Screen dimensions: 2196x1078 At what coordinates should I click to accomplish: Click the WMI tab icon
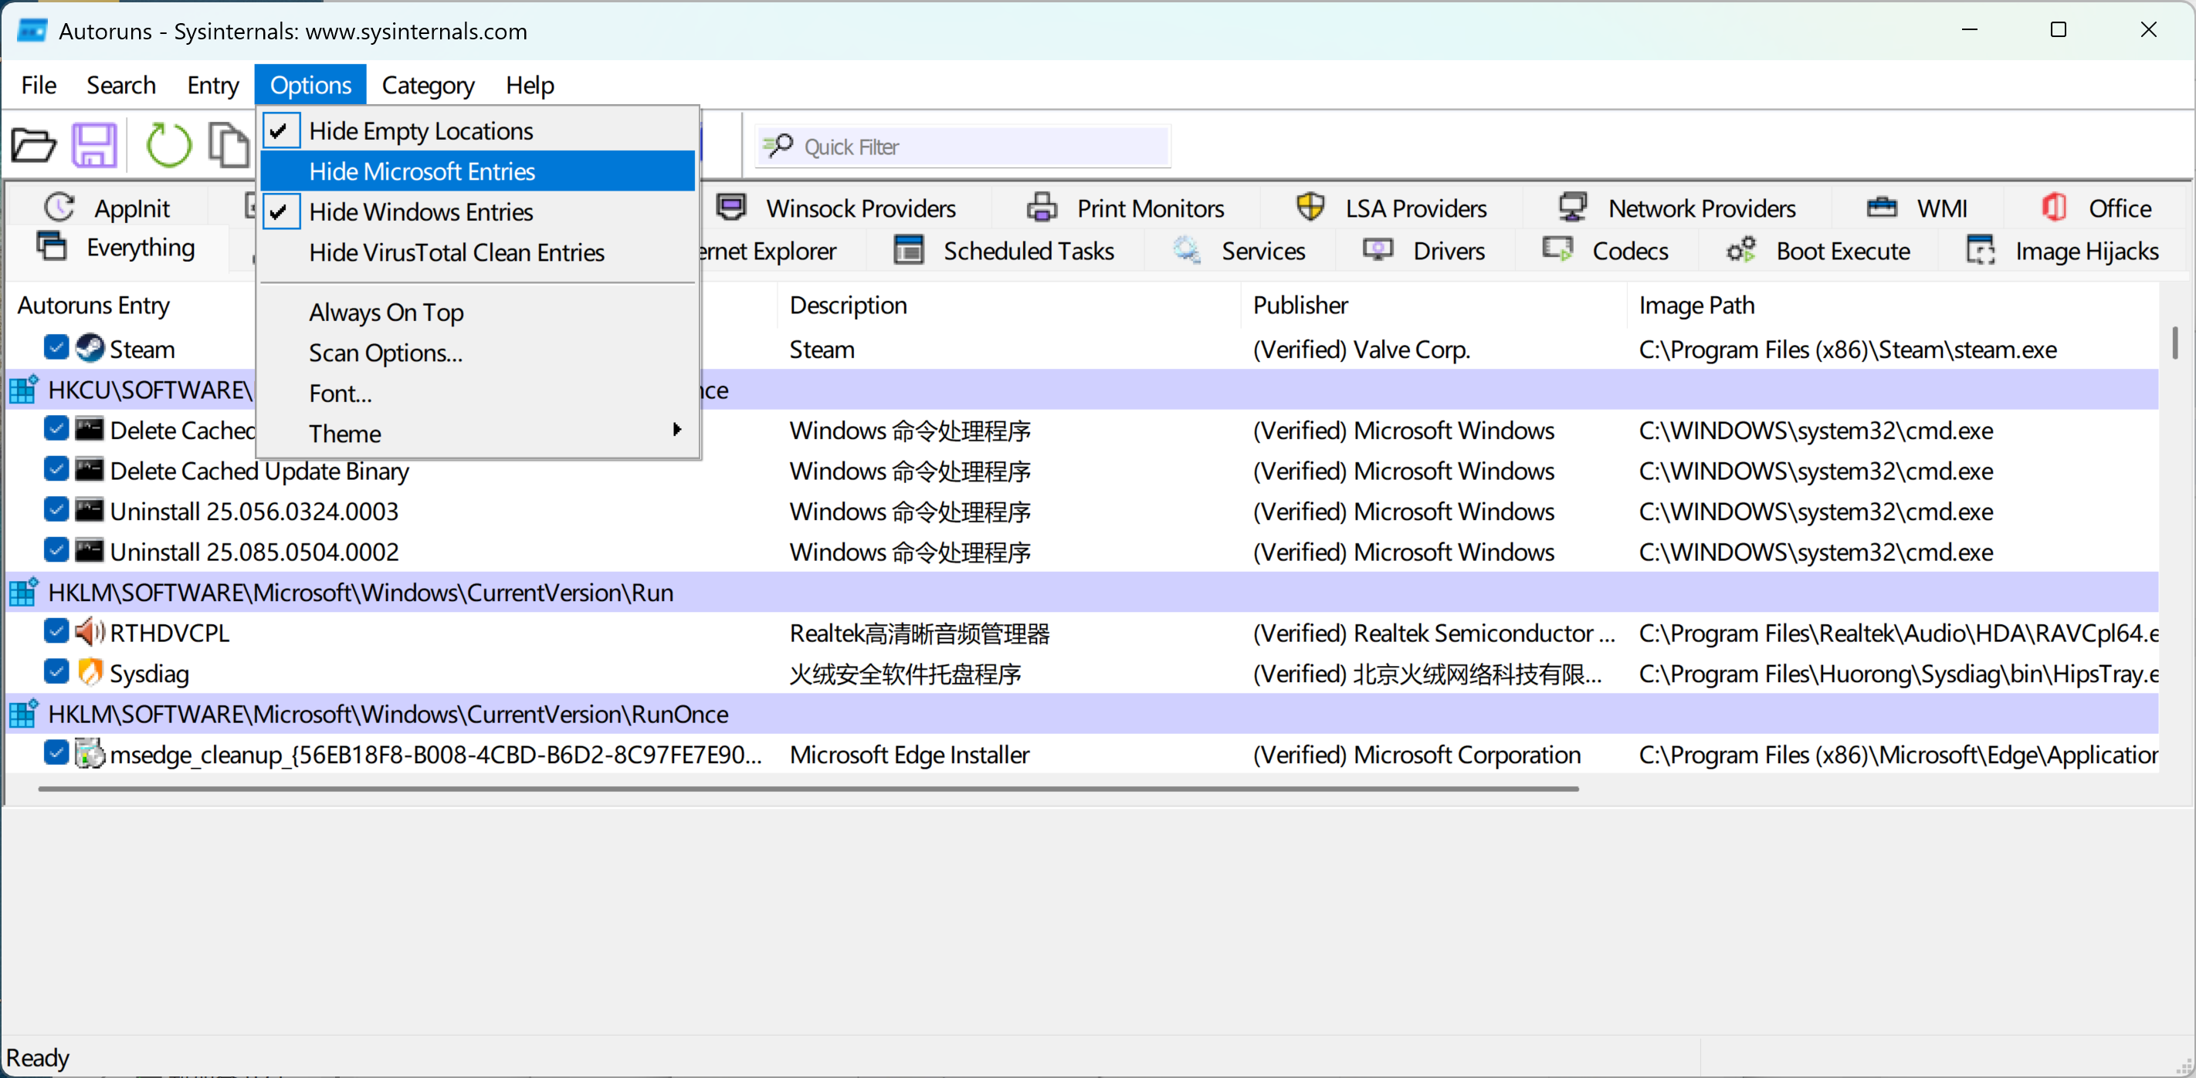tap(1882, 207)
